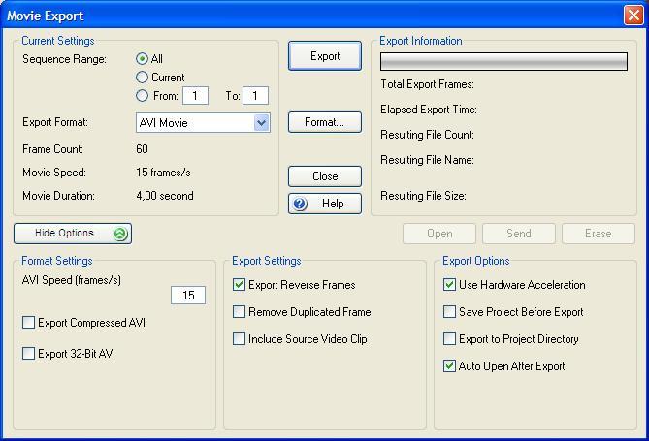Image resolution: width=649 pixels, height=441 pixels.
Task: Open the Export Format dropdown arrow
Action: [262, 123]
